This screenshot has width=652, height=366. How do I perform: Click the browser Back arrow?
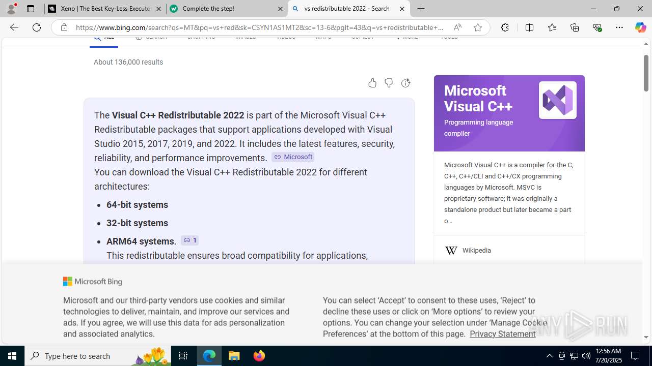[14, 27]
